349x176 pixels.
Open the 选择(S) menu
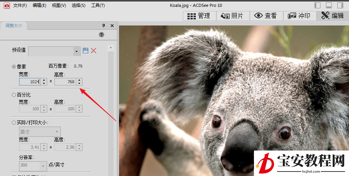[x=79, y=6]
